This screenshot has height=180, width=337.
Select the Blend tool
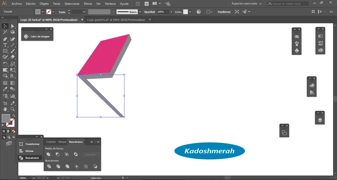(13, 89)
